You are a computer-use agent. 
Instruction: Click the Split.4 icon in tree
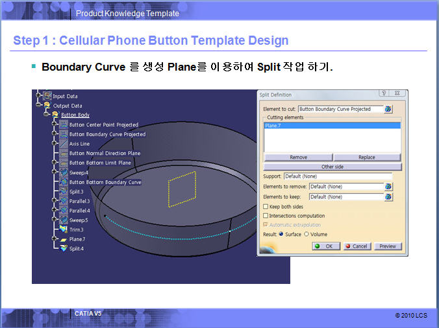(64, 248)
